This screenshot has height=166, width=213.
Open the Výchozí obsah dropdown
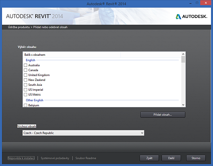click(83, 133)
